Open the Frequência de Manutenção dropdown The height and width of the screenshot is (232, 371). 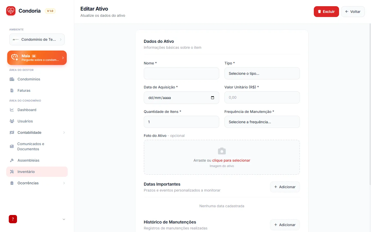tap(262, 122)
